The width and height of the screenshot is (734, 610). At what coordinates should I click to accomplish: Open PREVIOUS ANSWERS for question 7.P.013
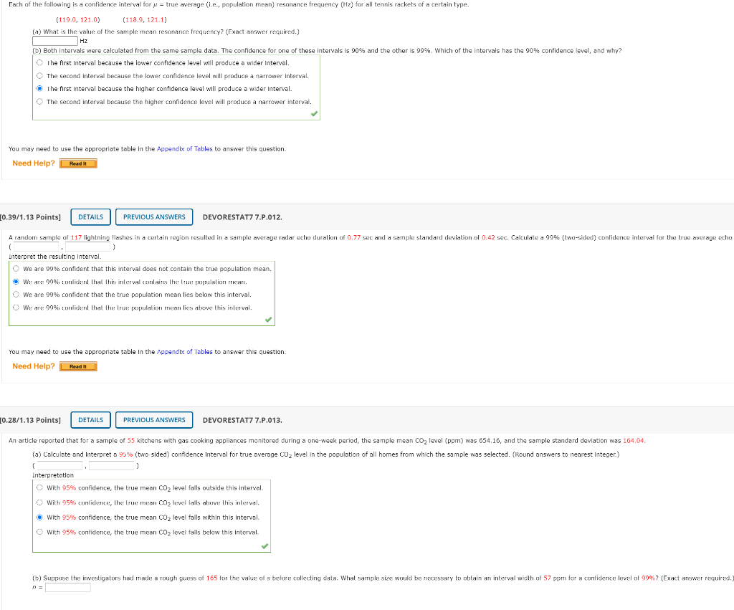[x=154, y=420]
